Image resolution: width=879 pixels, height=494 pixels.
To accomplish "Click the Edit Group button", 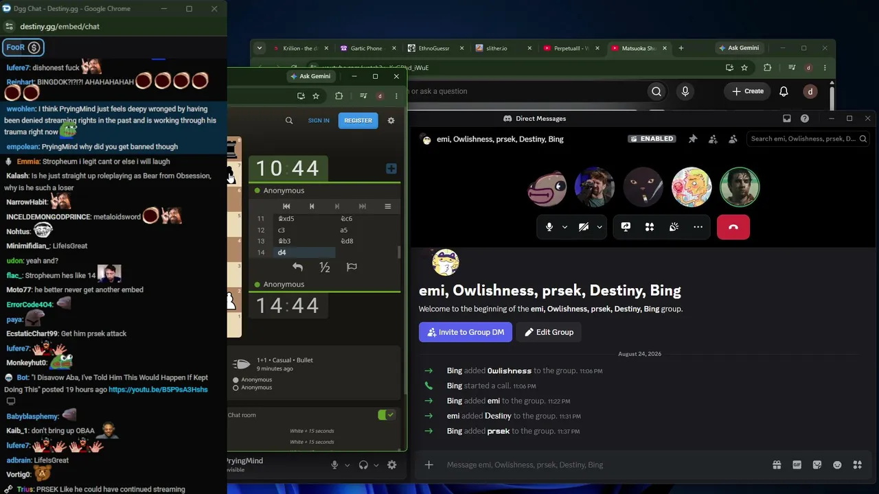I will 549,332.
